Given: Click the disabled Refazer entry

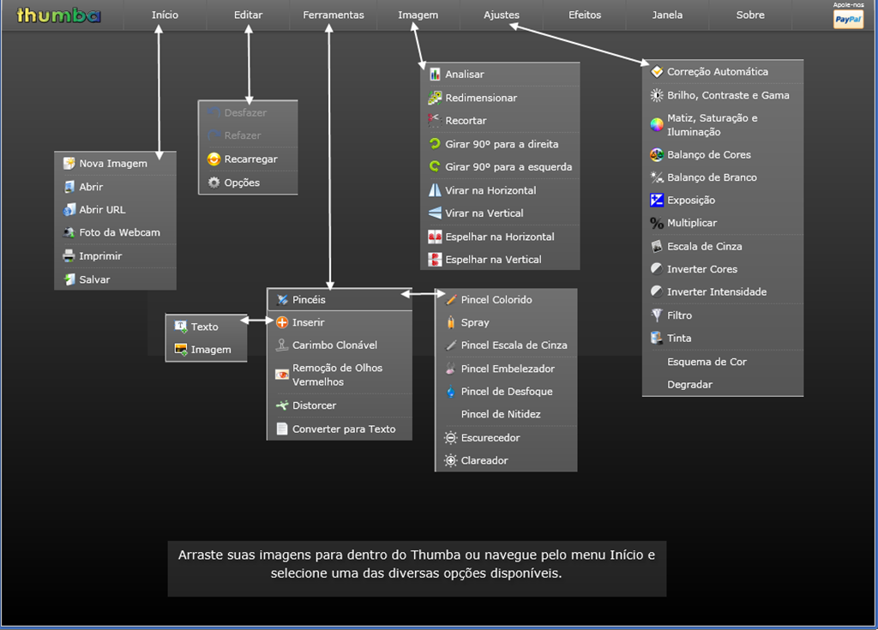Looking at the screenshot, I should point(248,135).
